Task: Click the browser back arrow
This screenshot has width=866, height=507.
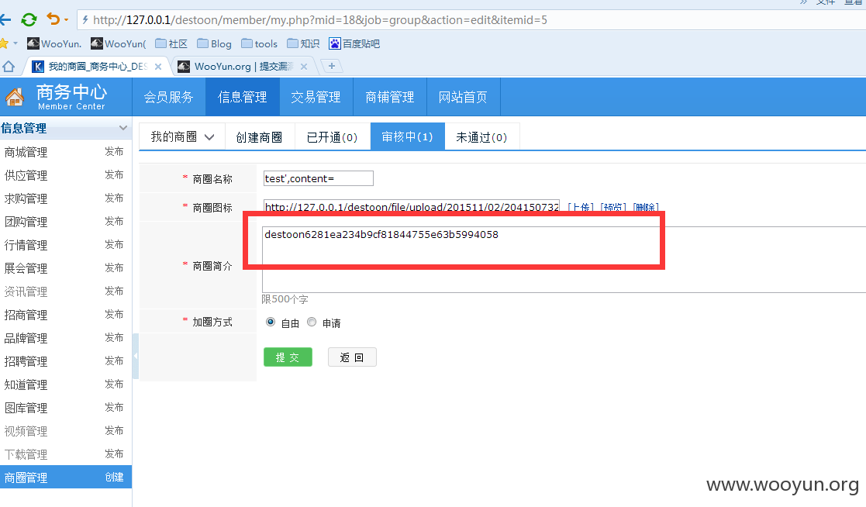Action: tap(5, 20)
